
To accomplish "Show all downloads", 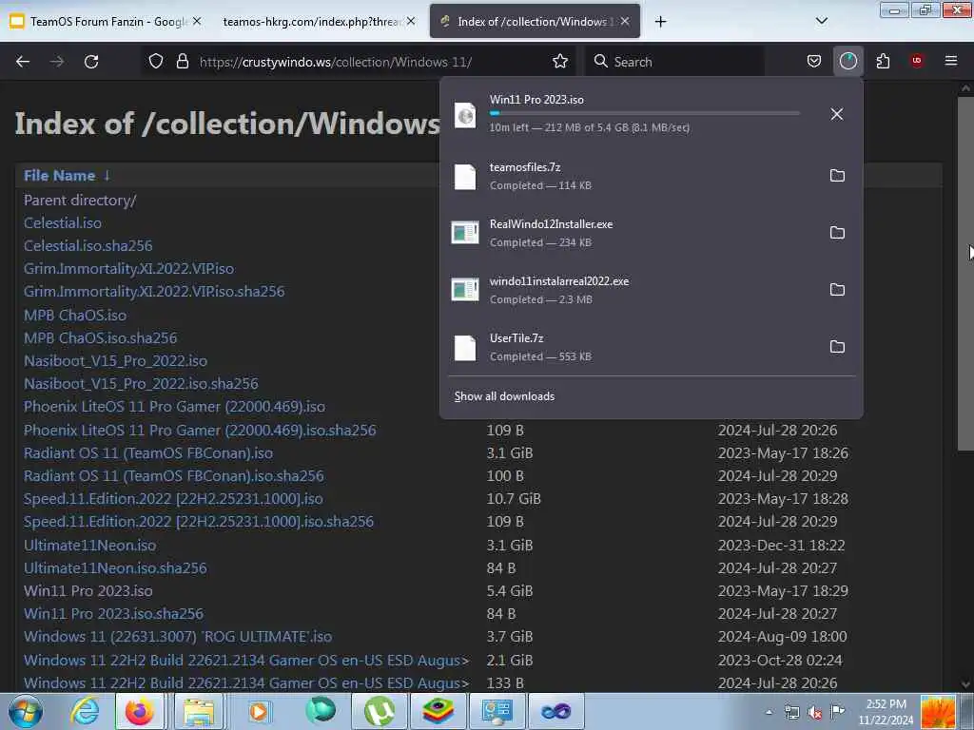I will [x=504, y=396].
